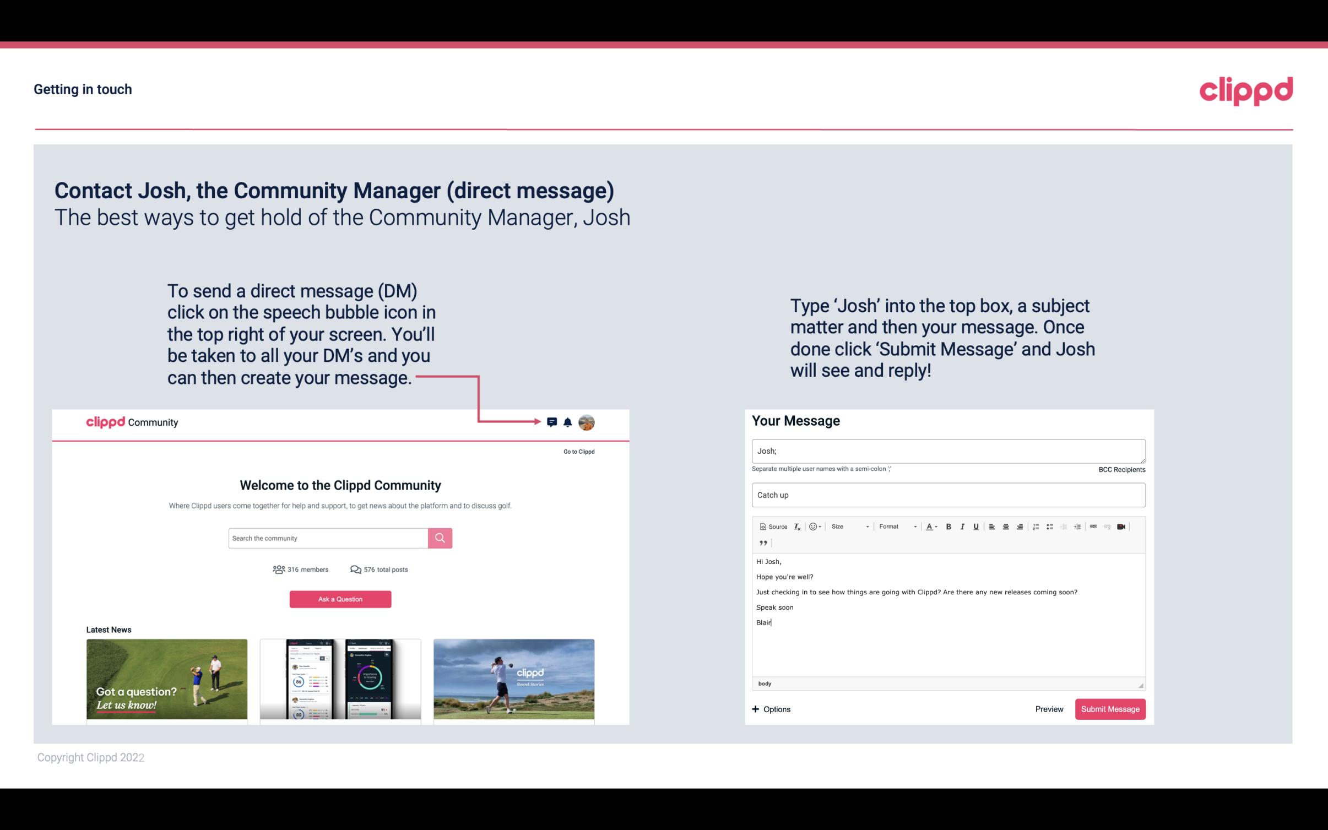The image size is (1328, 830).
Task: Click the speech bubble DM icon
Action: coord(552,422)
